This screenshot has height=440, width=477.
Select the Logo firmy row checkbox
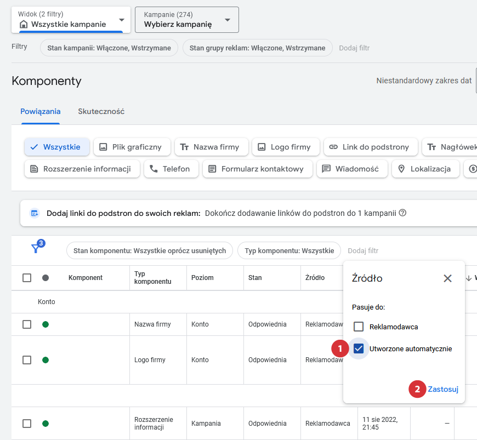[x=27, y=360]
